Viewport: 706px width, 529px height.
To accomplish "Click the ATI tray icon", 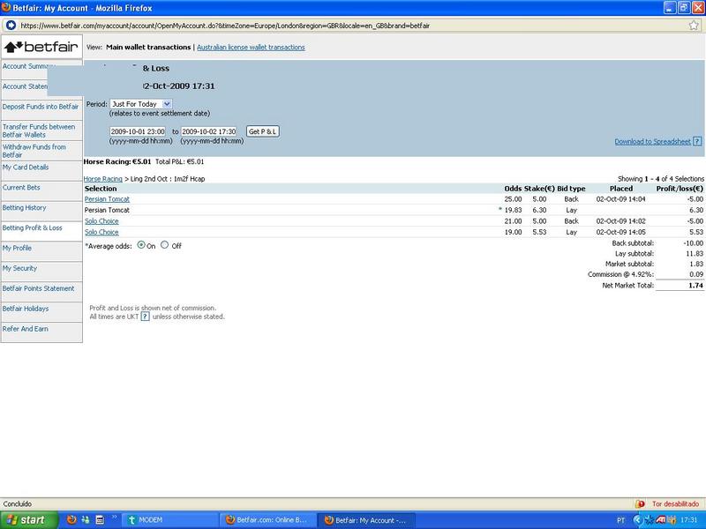I will [660, 520].
